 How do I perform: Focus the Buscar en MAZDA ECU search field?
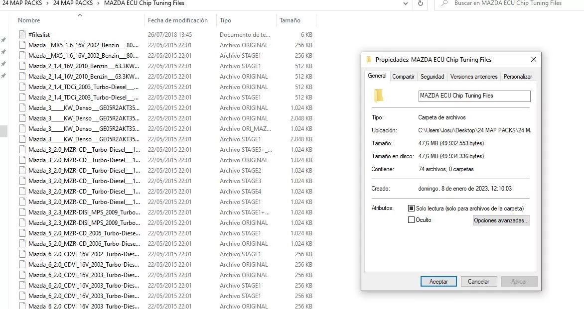coord(509,3)
